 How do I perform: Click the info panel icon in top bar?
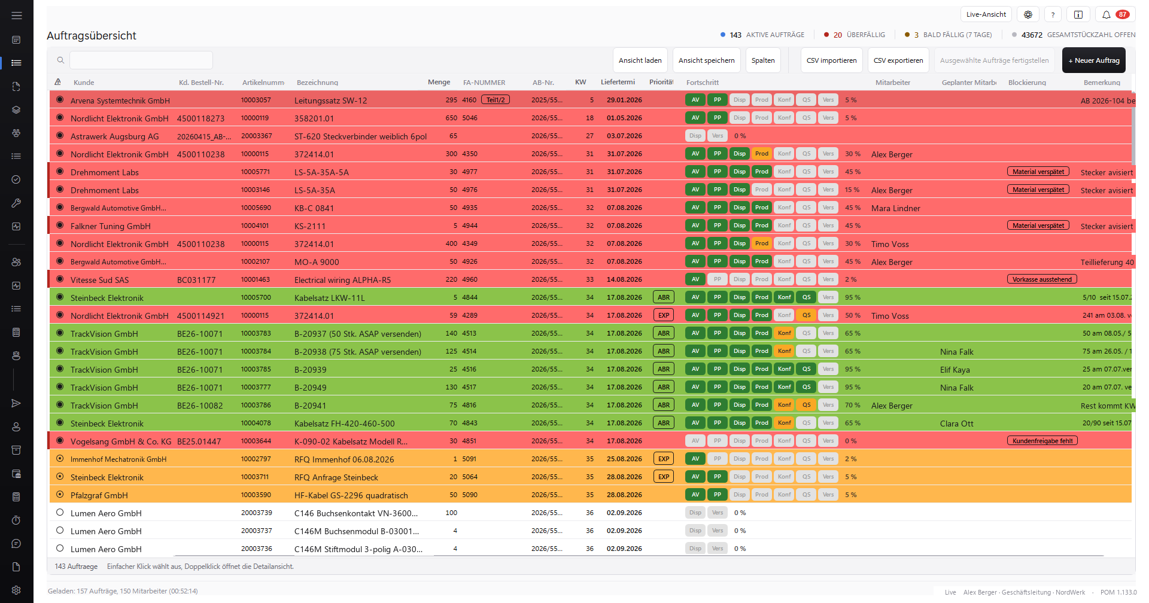(1078, 14)
